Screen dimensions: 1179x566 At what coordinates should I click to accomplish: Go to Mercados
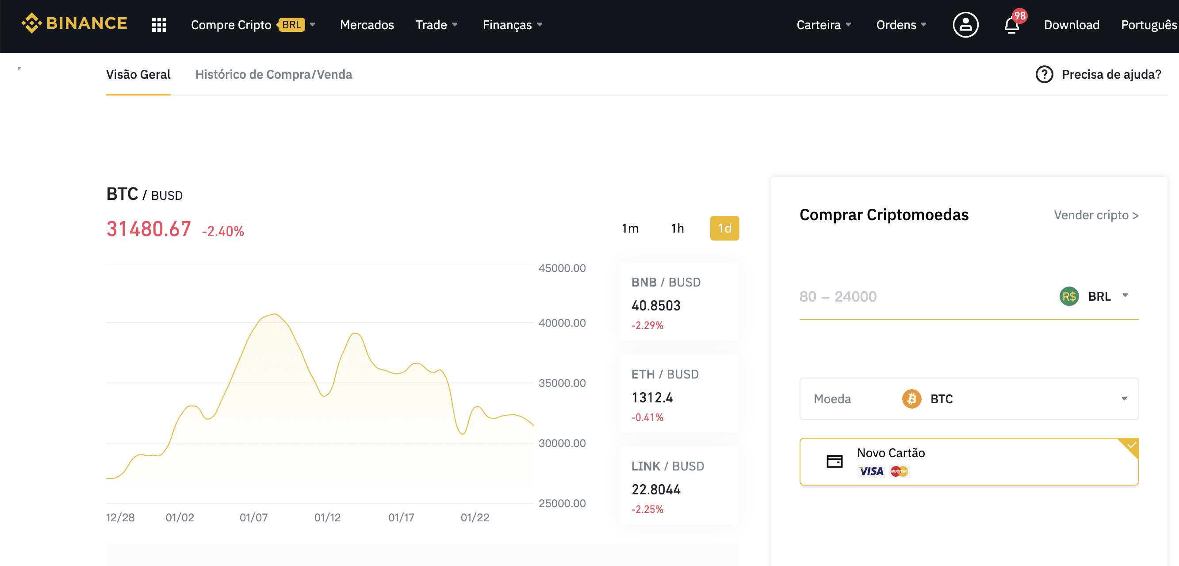[367, 25]
